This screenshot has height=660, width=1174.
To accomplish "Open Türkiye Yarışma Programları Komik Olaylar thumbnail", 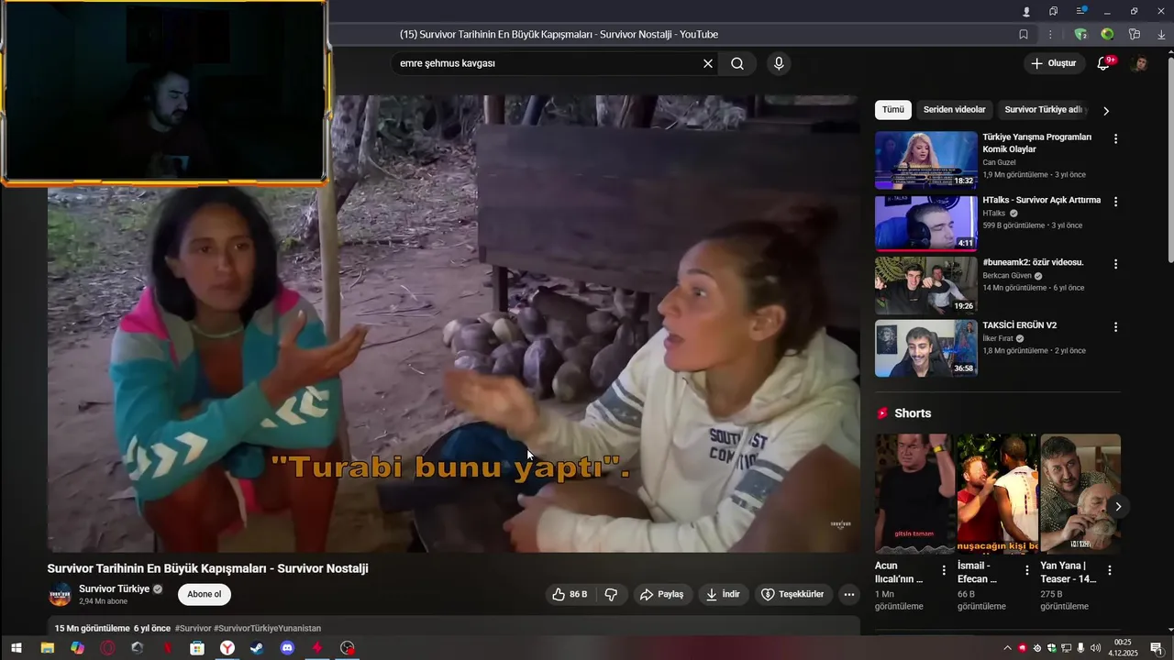I will click(x=926, y=159).
